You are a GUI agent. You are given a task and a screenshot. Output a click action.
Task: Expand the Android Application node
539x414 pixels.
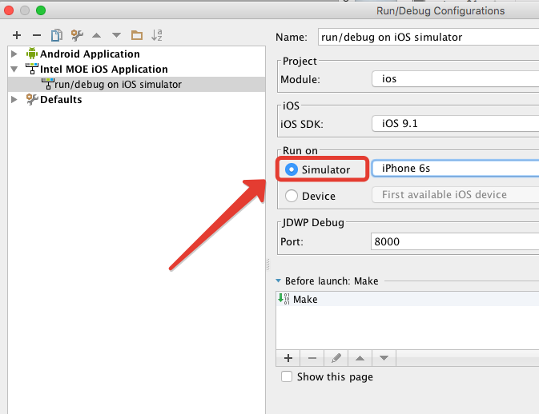14,54
